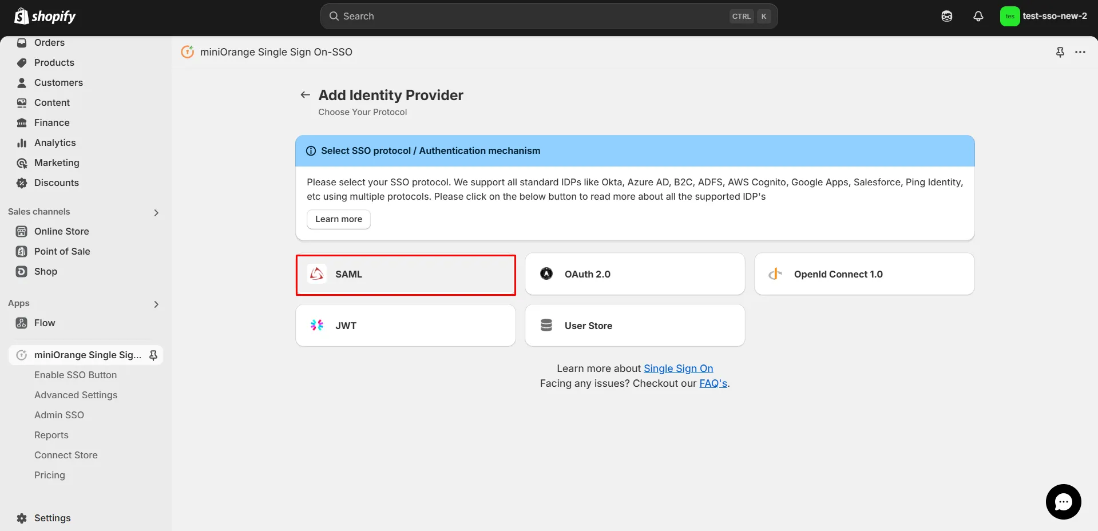Unpin miniOrange app from sidebar
The image size is (1098, 531).
tap(153, 355)
